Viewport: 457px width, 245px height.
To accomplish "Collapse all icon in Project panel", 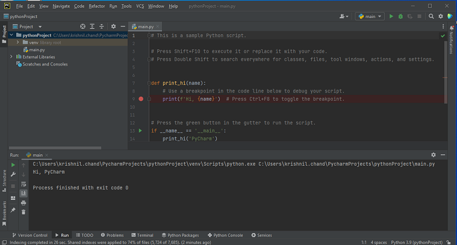I will 101,26.
